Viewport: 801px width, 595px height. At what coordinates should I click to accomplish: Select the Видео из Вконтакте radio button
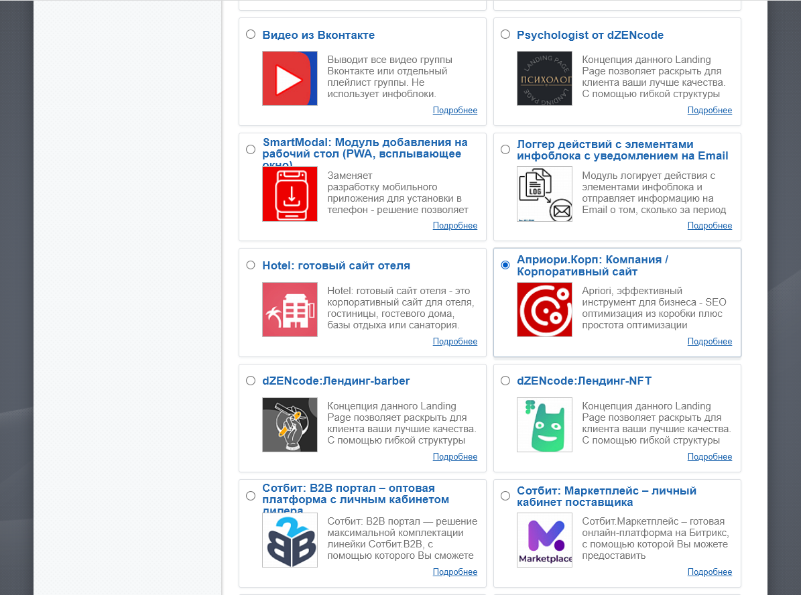(x=251, y=34)
